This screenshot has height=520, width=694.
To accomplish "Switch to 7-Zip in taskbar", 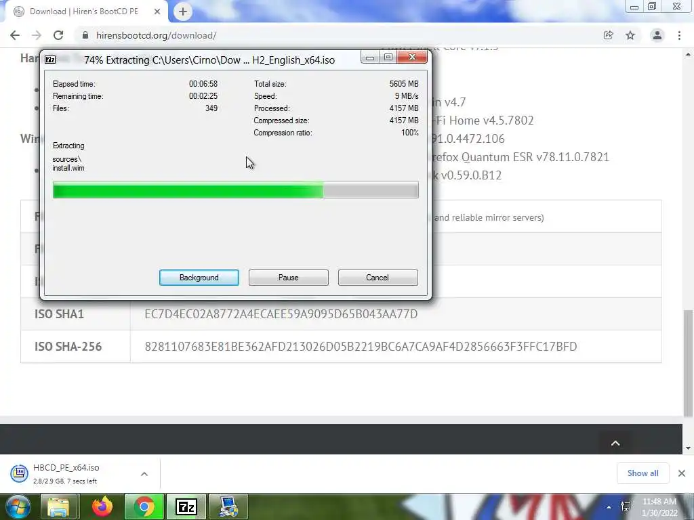I will point(186,506).
